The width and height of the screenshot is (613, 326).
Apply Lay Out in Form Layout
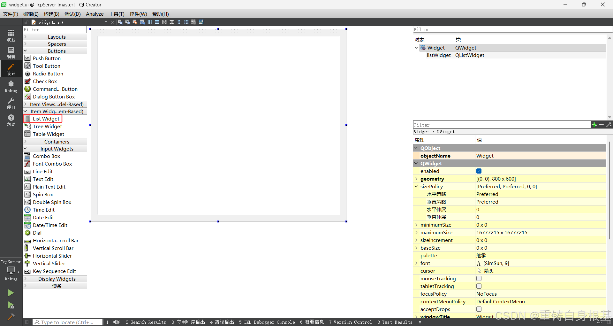179,22
